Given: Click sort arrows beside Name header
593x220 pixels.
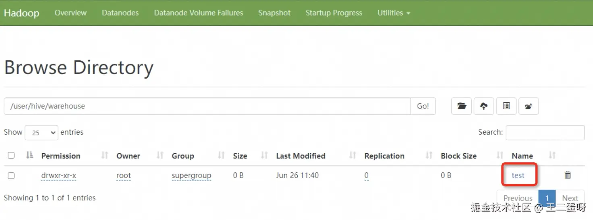Looking at the screenshot, I should point(552,156).
